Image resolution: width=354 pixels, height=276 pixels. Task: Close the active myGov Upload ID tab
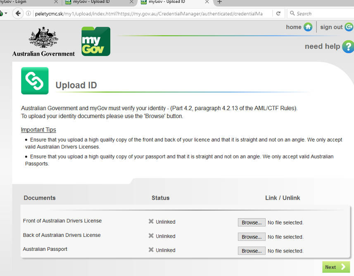(207, 2)
